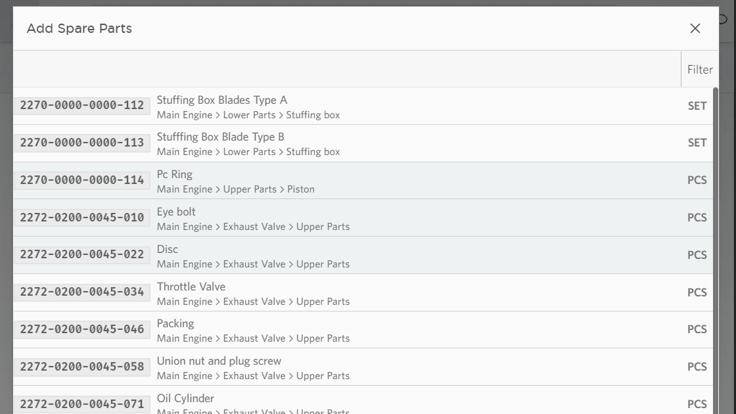Select the Union nut and plug screw part
This screenshot has height=414, width=736.
pos(219,361)
